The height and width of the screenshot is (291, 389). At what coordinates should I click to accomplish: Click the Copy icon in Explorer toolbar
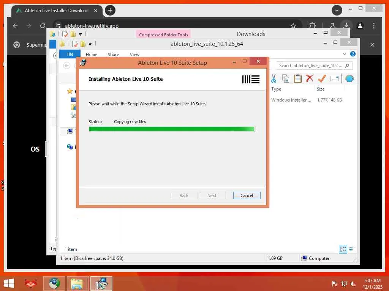pos(286,78)
